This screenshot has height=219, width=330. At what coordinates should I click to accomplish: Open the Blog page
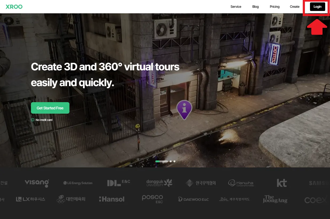click(x=256, y=7)
